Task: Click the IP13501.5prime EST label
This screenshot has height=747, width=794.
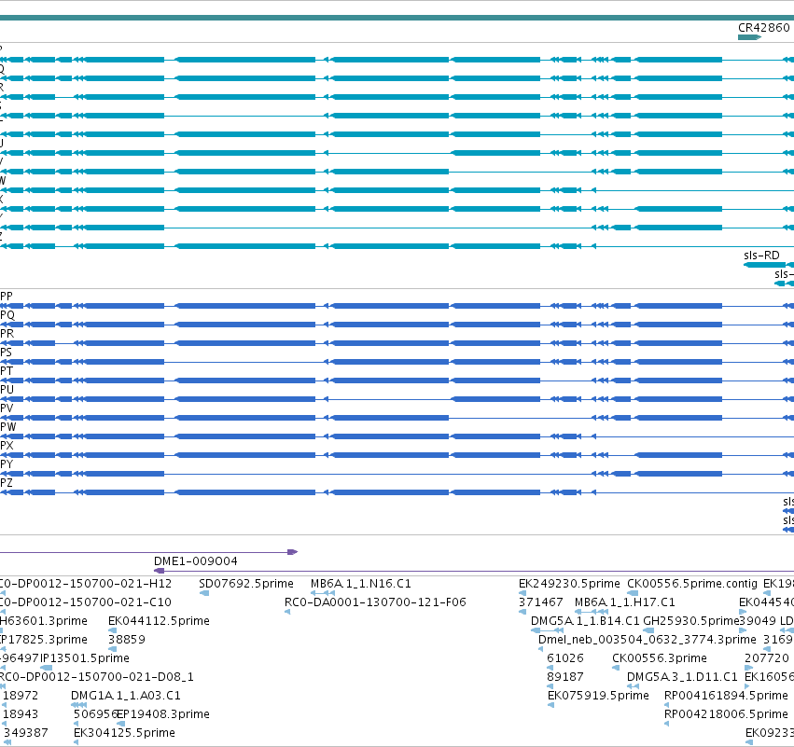Action: point(85,658)
